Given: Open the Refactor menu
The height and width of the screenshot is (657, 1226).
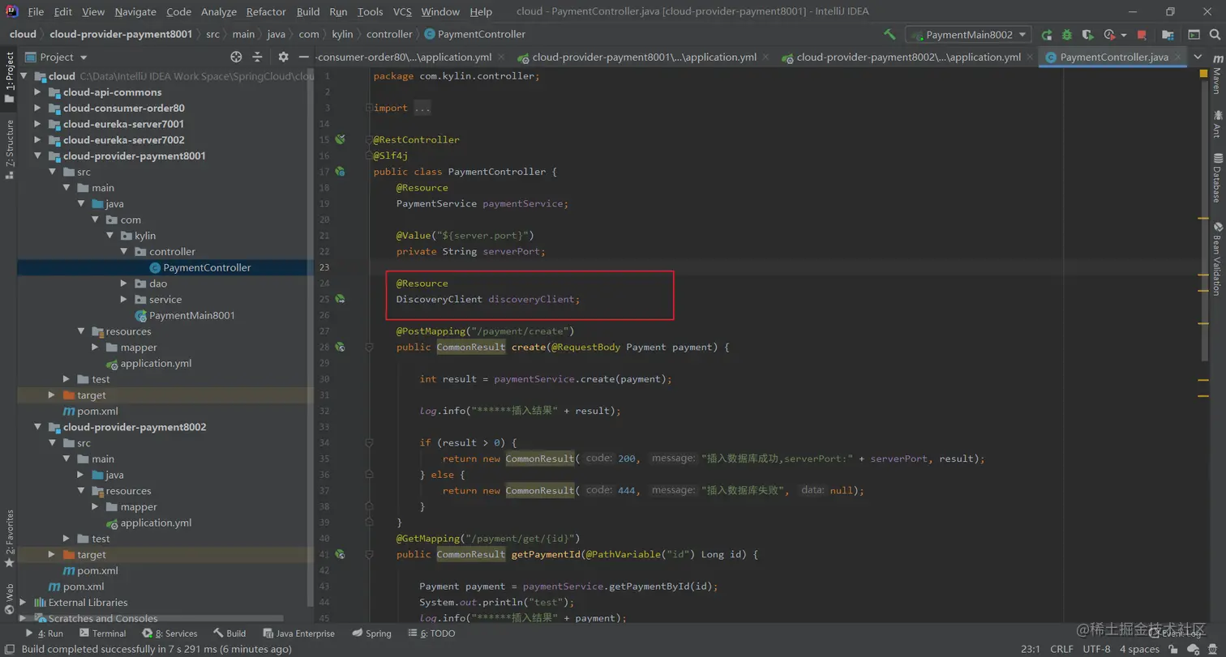Looking at the screenshot, I should 266,11.
